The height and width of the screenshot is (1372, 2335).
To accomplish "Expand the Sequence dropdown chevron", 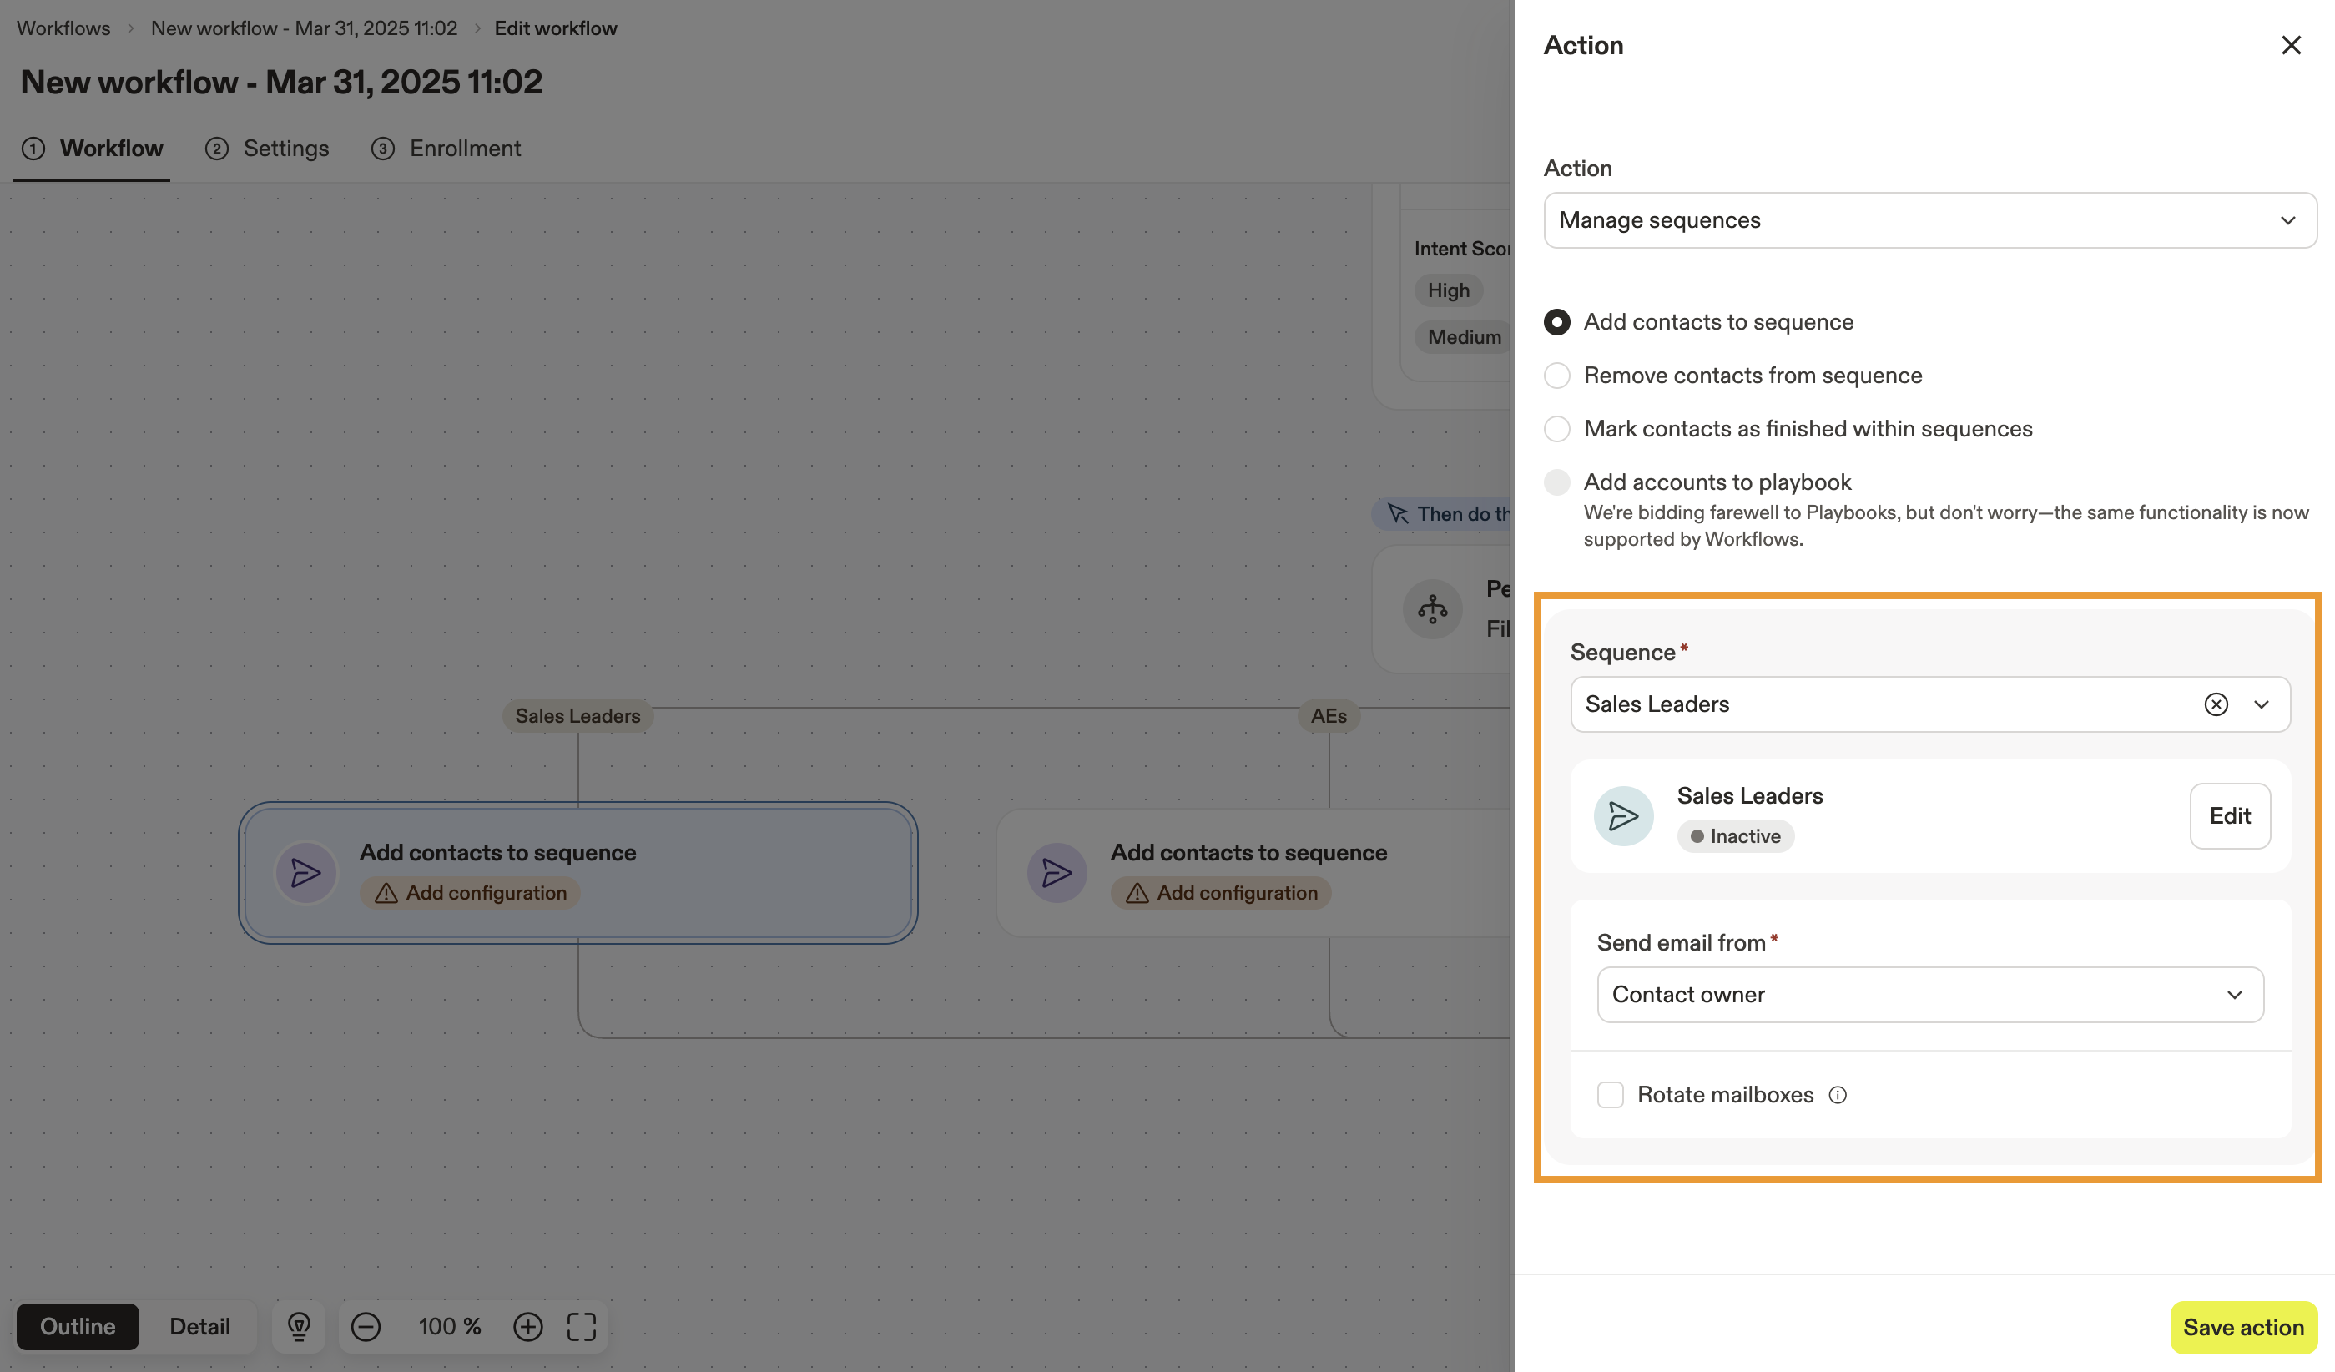I will click(x=2261, y=704).
